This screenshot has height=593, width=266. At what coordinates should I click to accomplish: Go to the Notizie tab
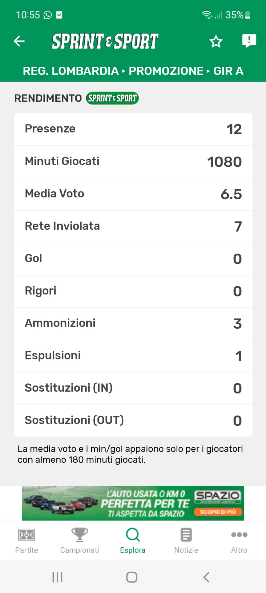[186, 540]
